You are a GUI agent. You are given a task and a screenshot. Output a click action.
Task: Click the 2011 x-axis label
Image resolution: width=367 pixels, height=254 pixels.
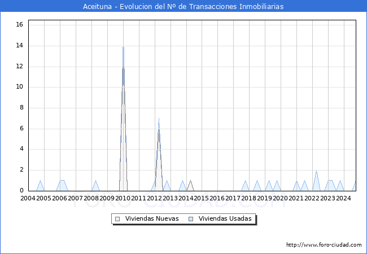click(138, 198)
